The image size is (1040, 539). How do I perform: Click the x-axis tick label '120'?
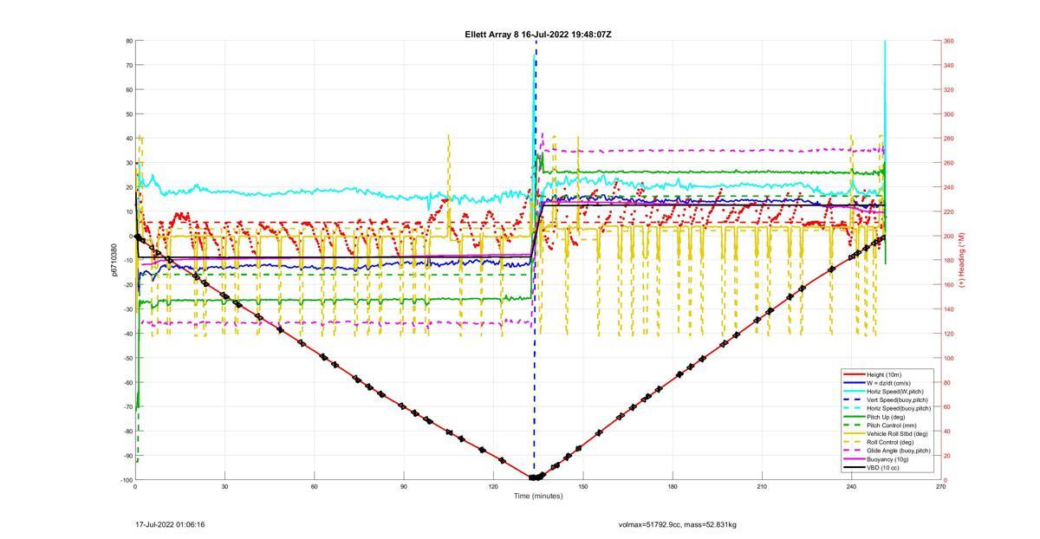pos(493,487)
